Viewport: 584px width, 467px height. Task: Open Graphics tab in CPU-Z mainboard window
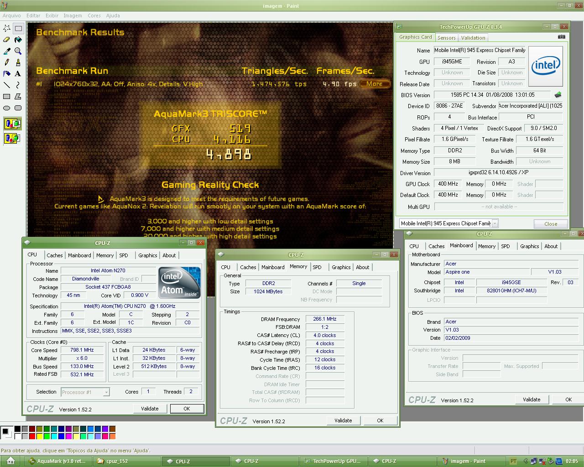(x=529, y=246)
